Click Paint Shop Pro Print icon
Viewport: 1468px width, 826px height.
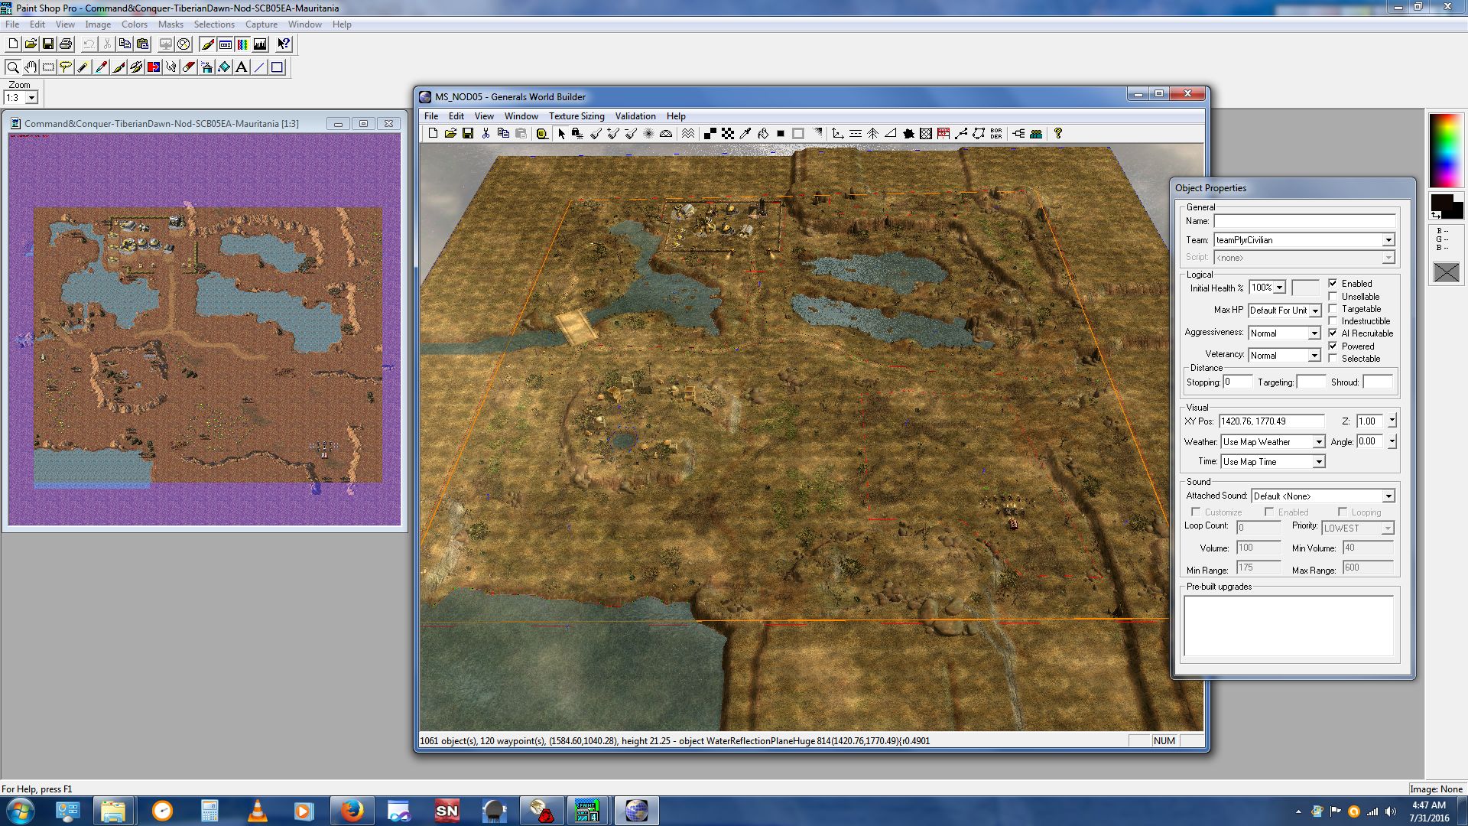pos(66,44)
